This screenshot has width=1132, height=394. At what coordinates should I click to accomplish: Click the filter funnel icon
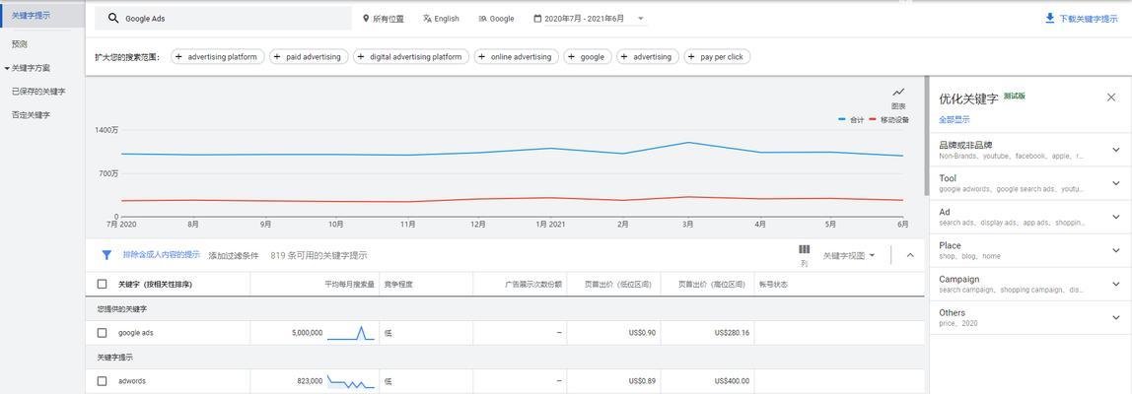click(106, 255)
